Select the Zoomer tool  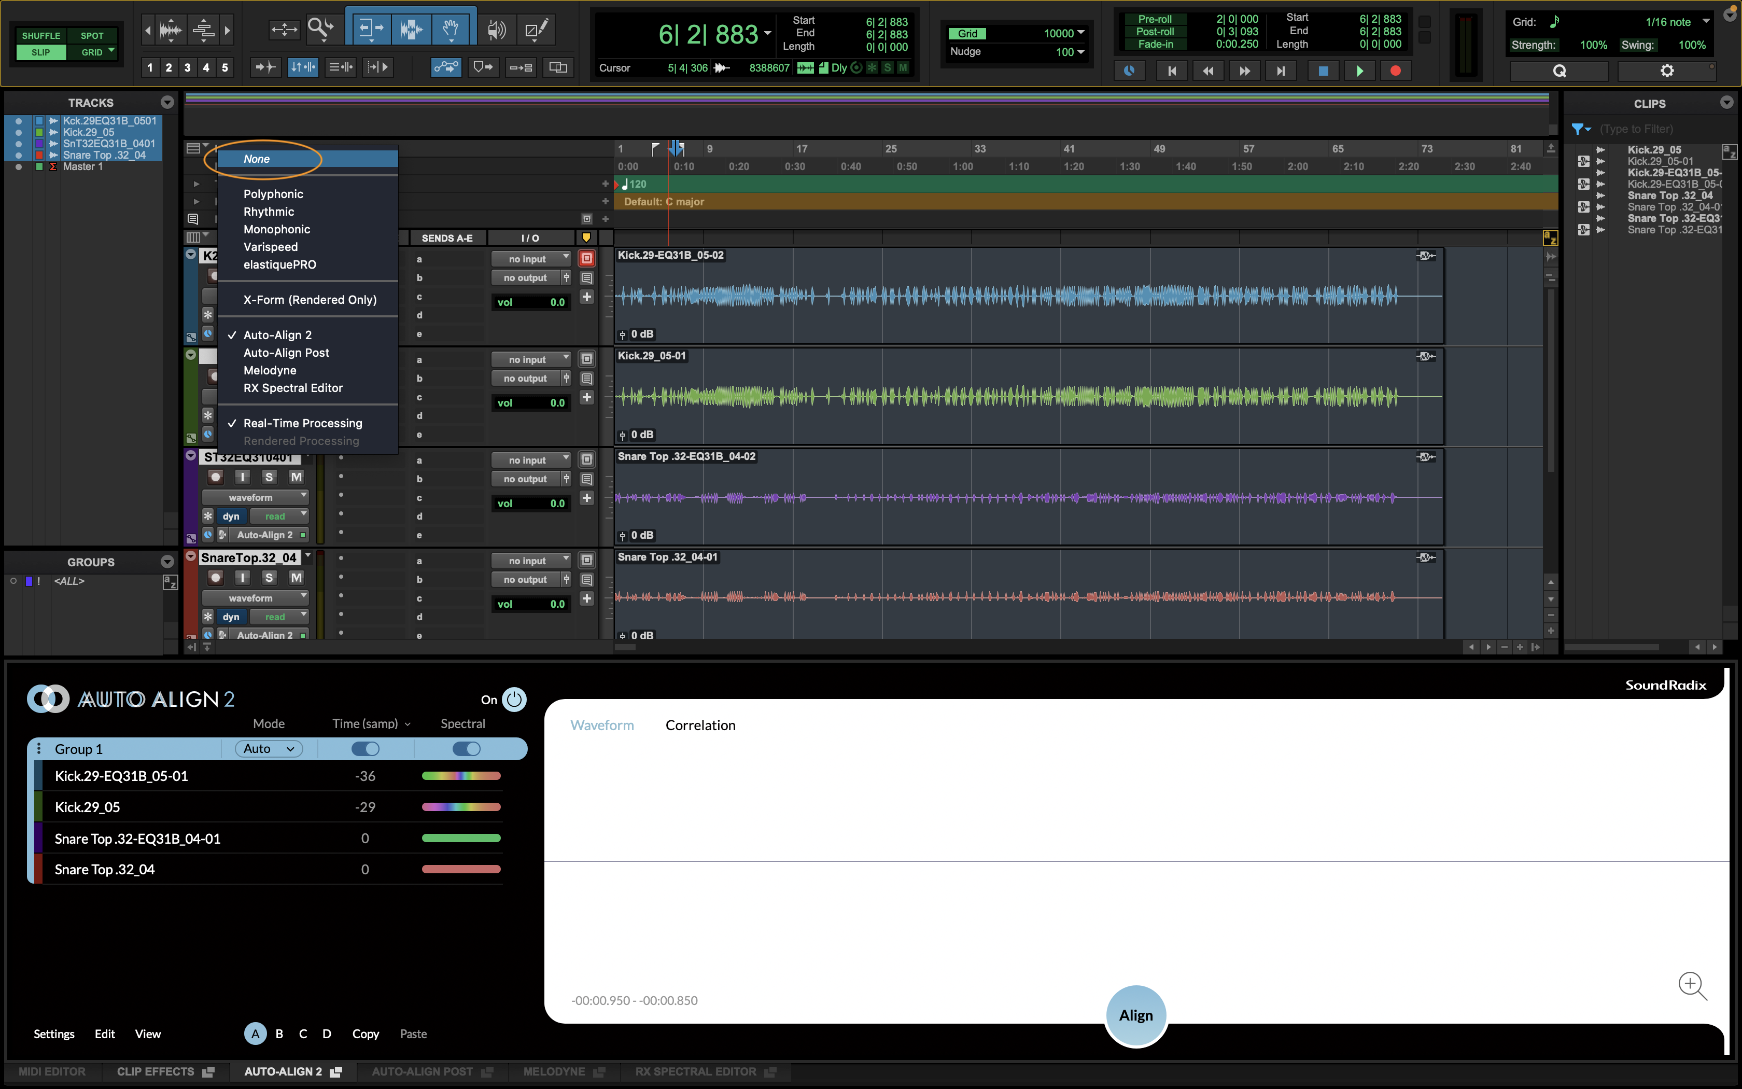coord(319,29)
